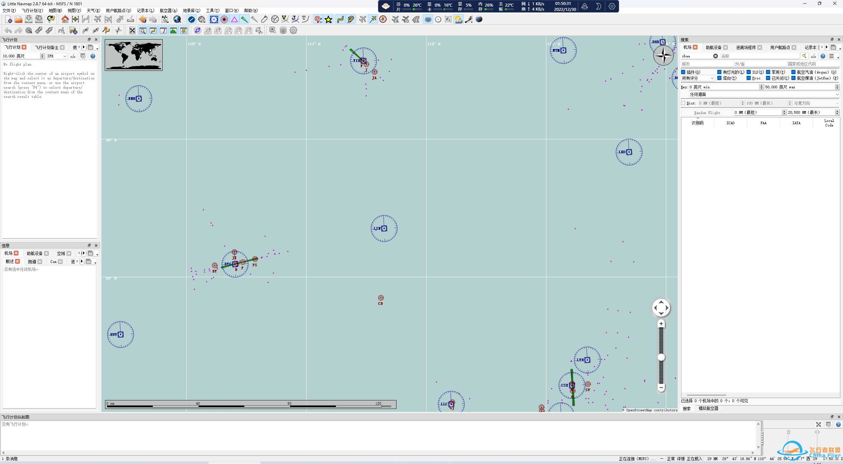Click the map zoom in plus button
Image resolution: width=843 pixels, height=464 pixels.
tap(661, 324)
